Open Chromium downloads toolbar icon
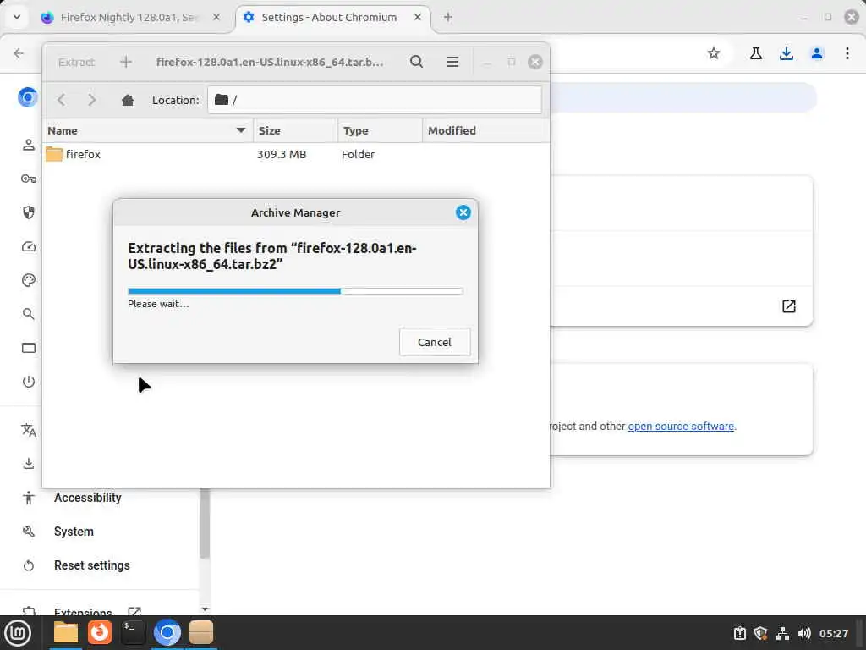This screenshot has height=650, width=866. pos(787,53)
